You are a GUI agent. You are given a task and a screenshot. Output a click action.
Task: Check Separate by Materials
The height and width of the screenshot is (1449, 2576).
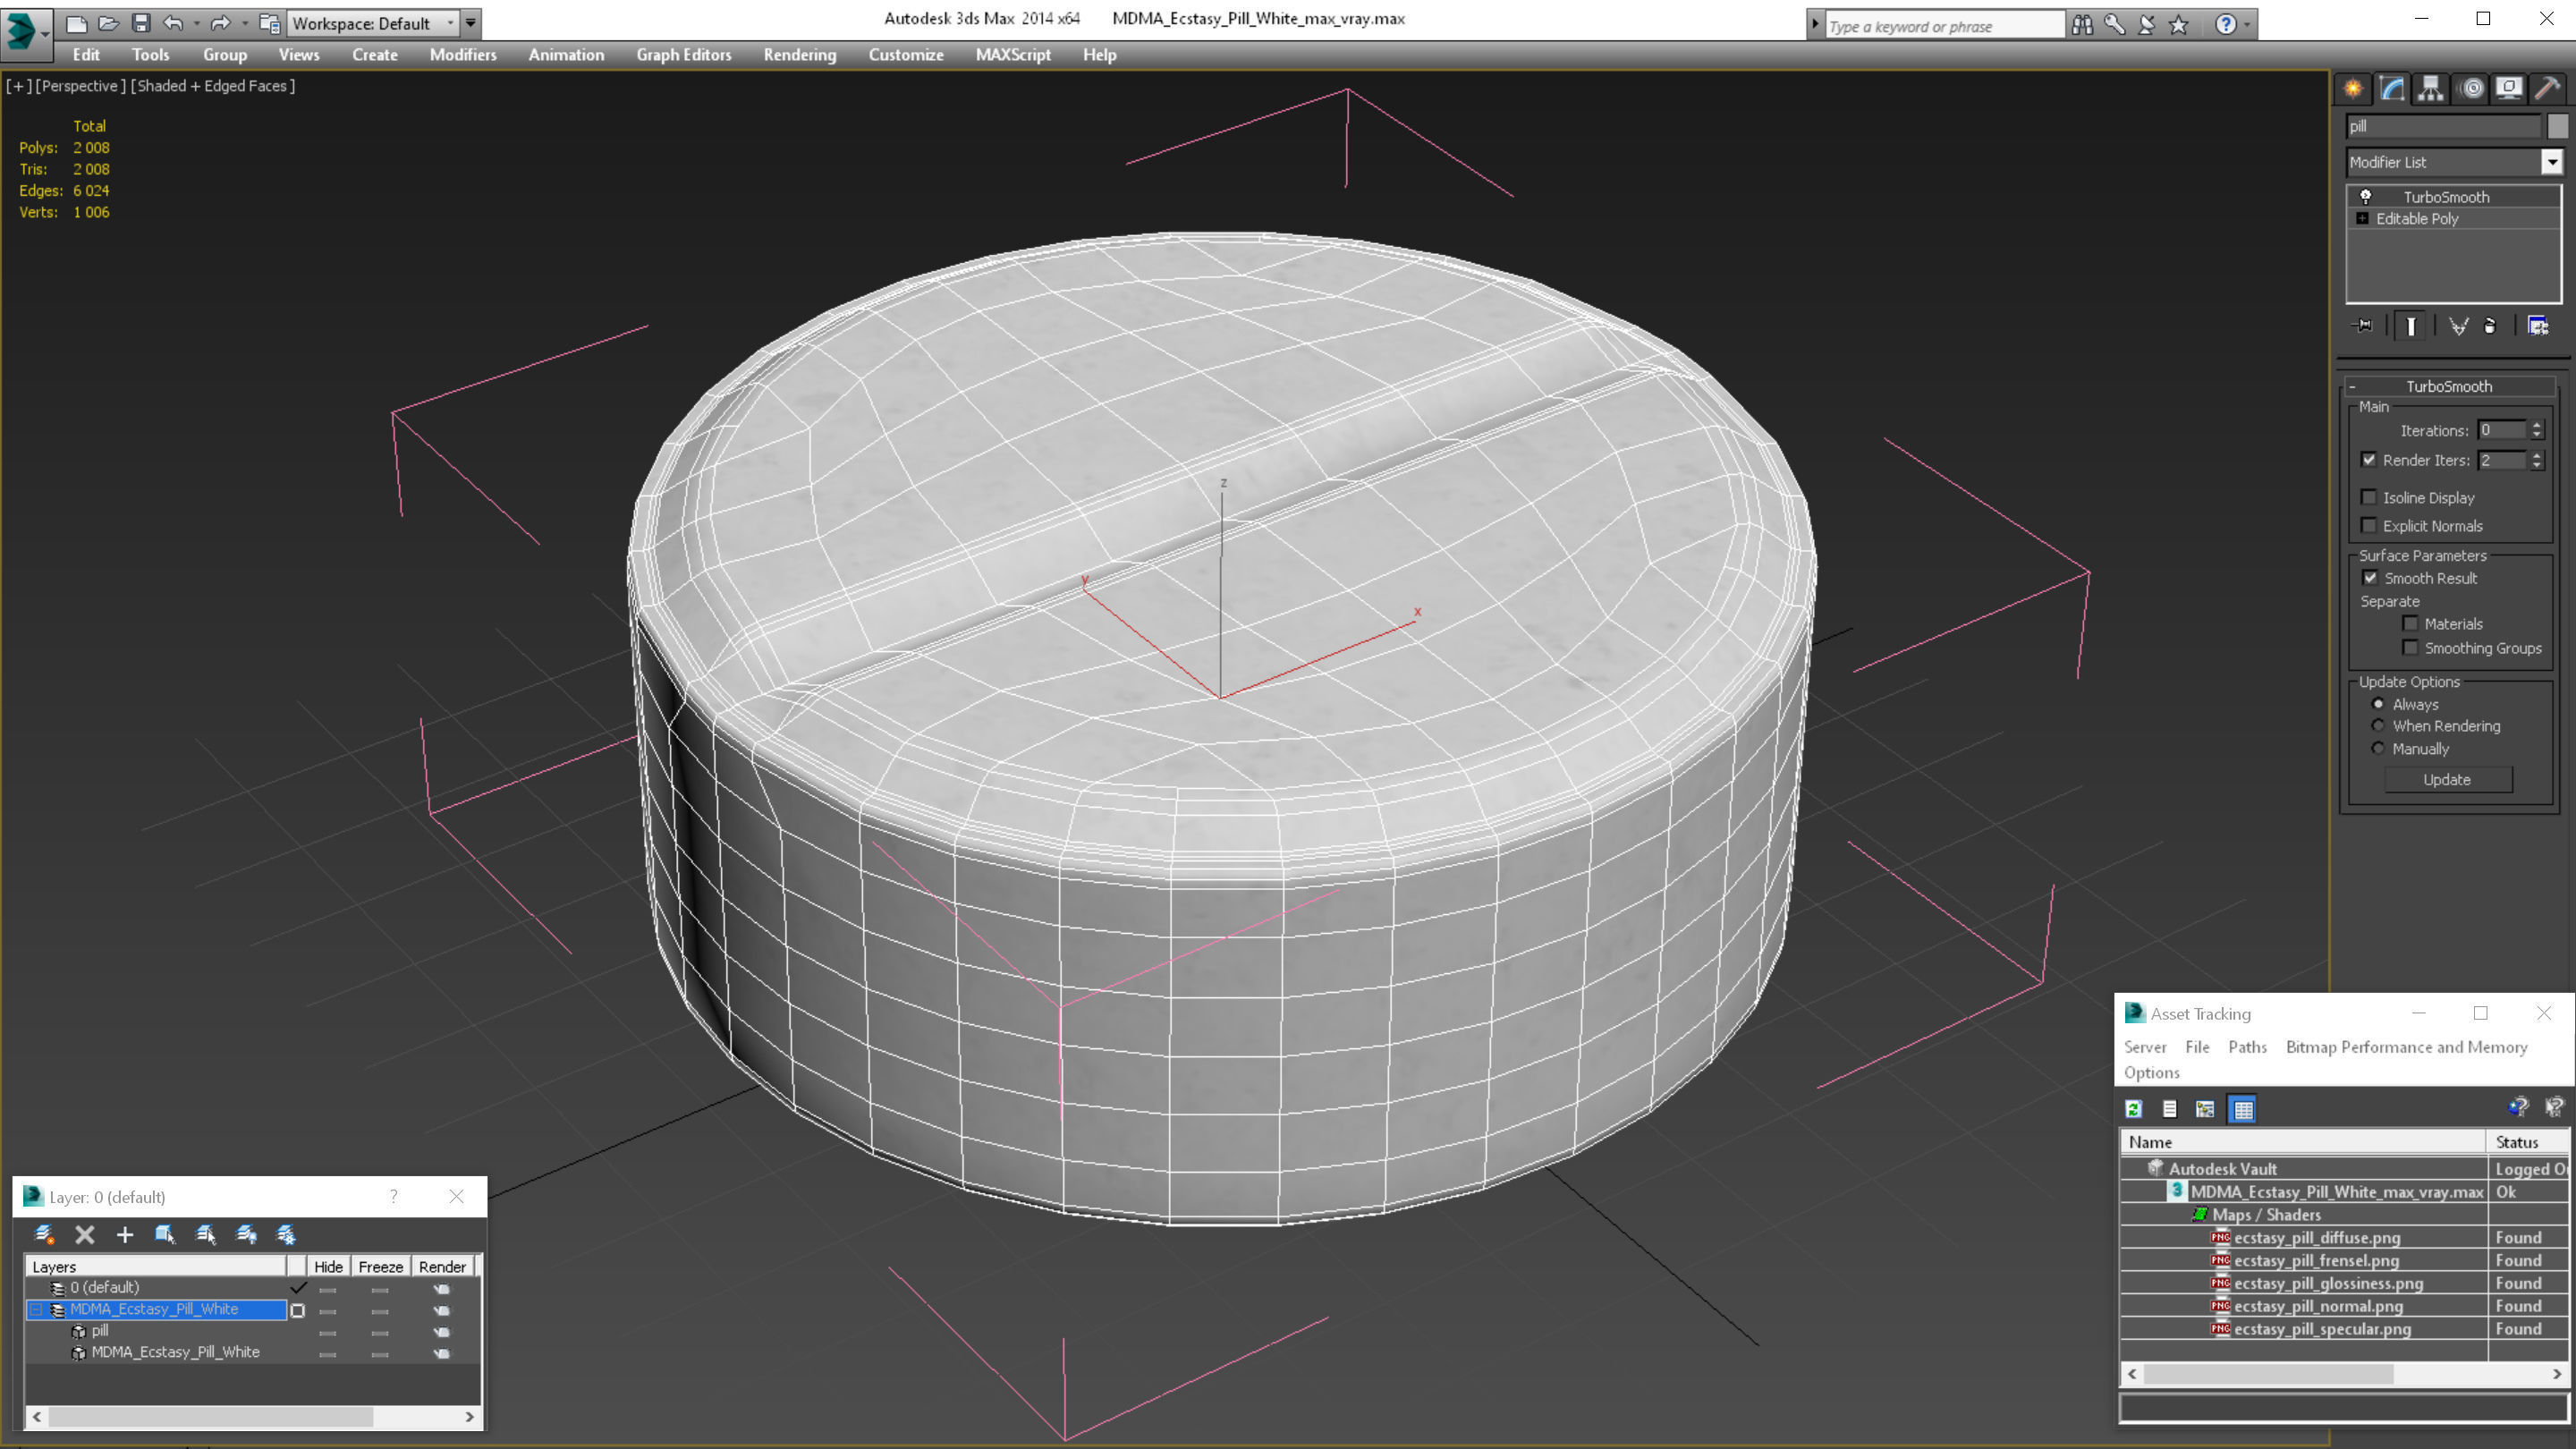tap(2410, 623)
